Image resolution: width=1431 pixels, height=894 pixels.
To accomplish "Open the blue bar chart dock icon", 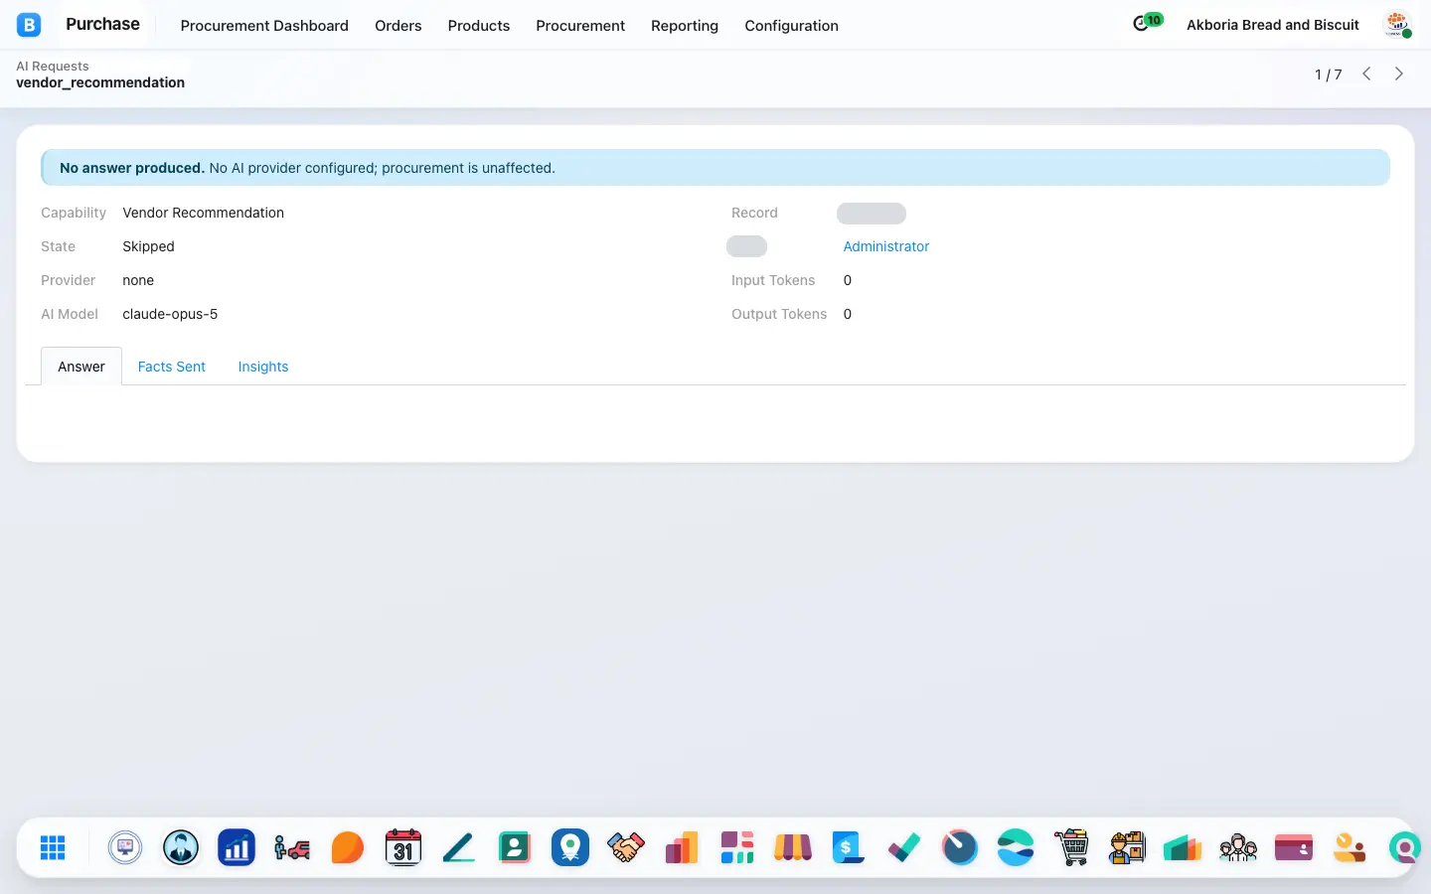I will click(x=237, y=847).
